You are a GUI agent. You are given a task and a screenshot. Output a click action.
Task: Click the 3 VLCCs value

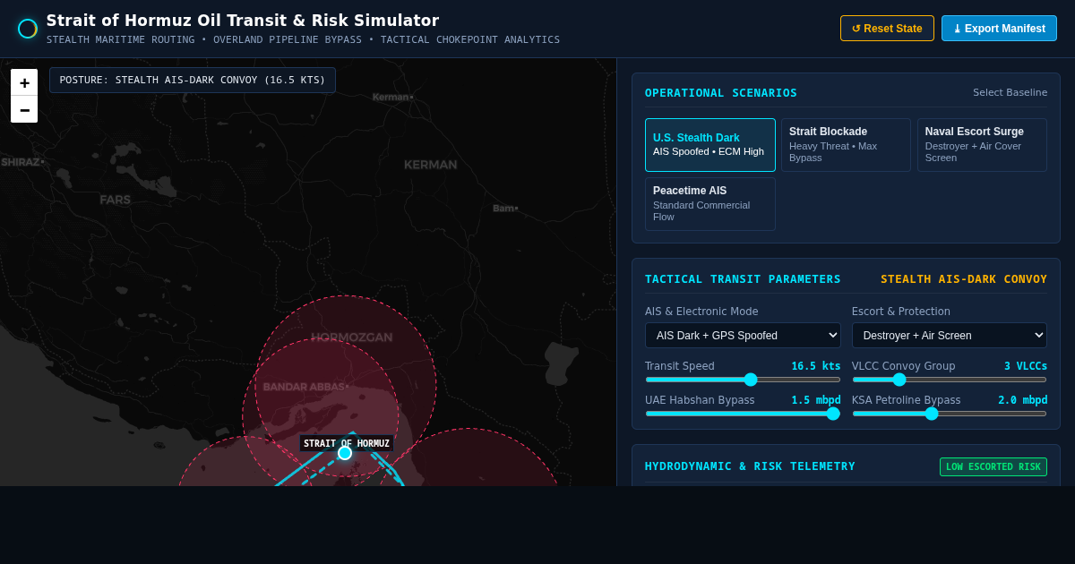pos(1026,366)
